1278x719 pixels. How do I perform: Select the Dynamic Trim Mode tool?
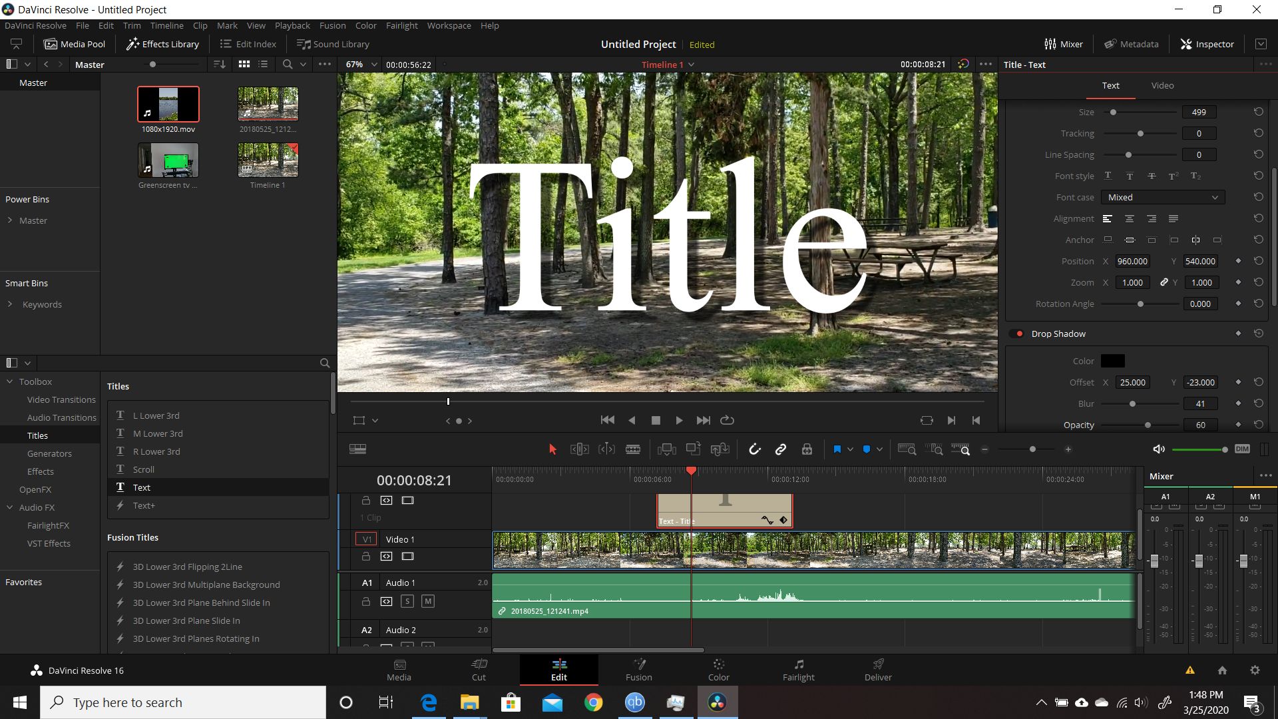[x=606, y=449]
